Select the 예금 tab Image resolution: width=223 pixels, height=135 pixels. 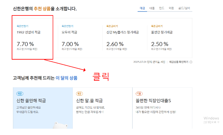(x=142, y=8)
